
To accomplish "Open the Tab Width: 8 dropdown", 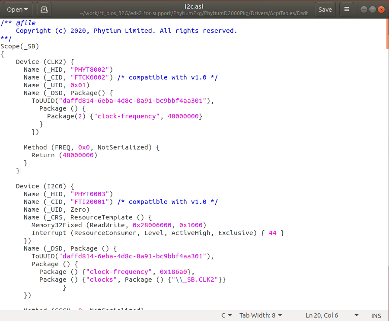I will (261, 315).
